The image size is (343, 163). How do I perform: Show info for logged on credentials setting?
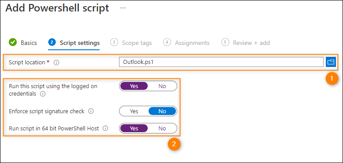tap(43, 94)
